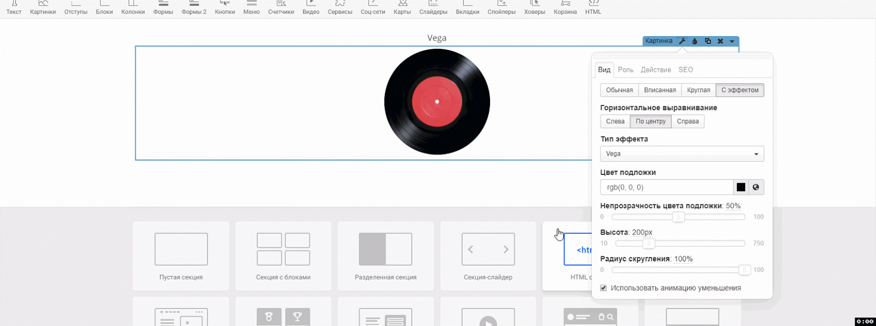The image size is (876, 326).
Task: Click the rgb(0, 0, 0) color input field
Action: tap(666, 187)
